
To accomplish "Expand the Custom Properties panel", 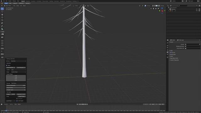I will point(174,60).
